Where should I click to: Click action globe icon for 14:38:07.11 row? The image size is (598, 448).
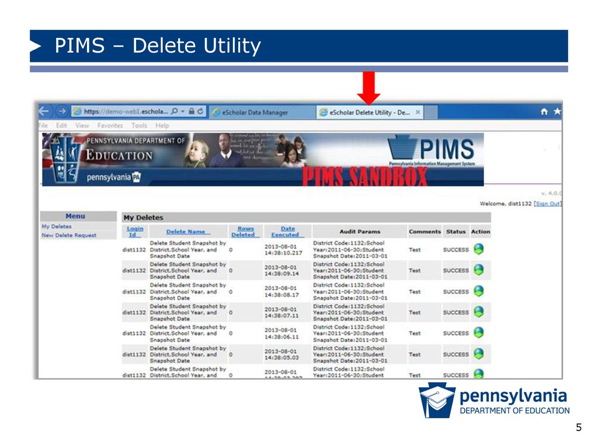tap(479, 312)
